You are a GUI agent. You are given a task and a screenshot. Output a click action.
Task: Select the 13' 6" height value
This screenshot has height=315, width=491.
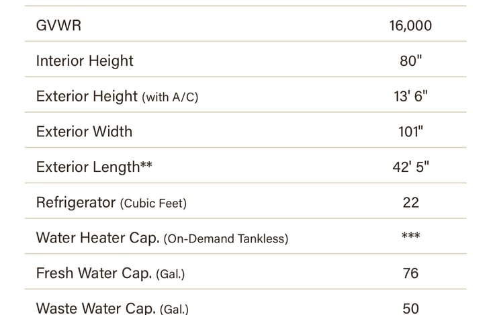(x=410, y=96)
